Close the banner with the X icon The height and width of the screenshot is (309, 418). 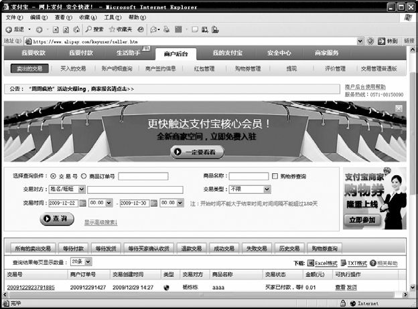399,108
